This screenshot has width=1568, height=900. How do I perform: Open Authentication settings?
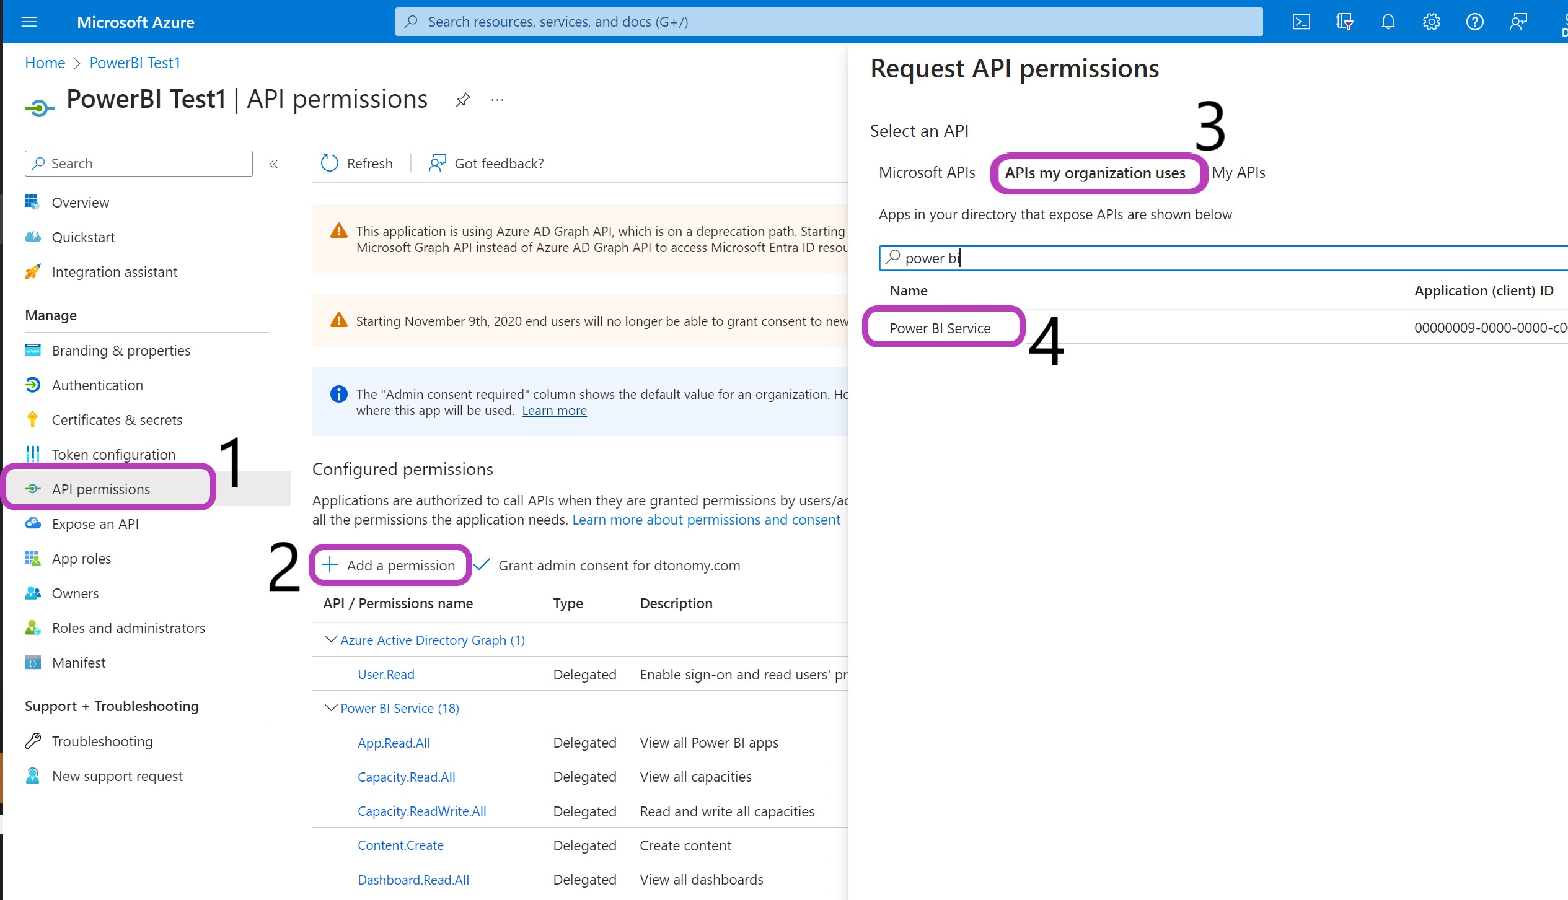coord(97,385)
